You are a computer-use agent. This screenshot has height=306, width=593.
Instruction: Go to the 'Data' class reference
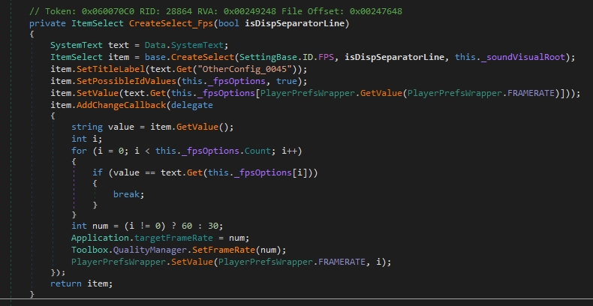pyautogui.click(x=155, y=45)
